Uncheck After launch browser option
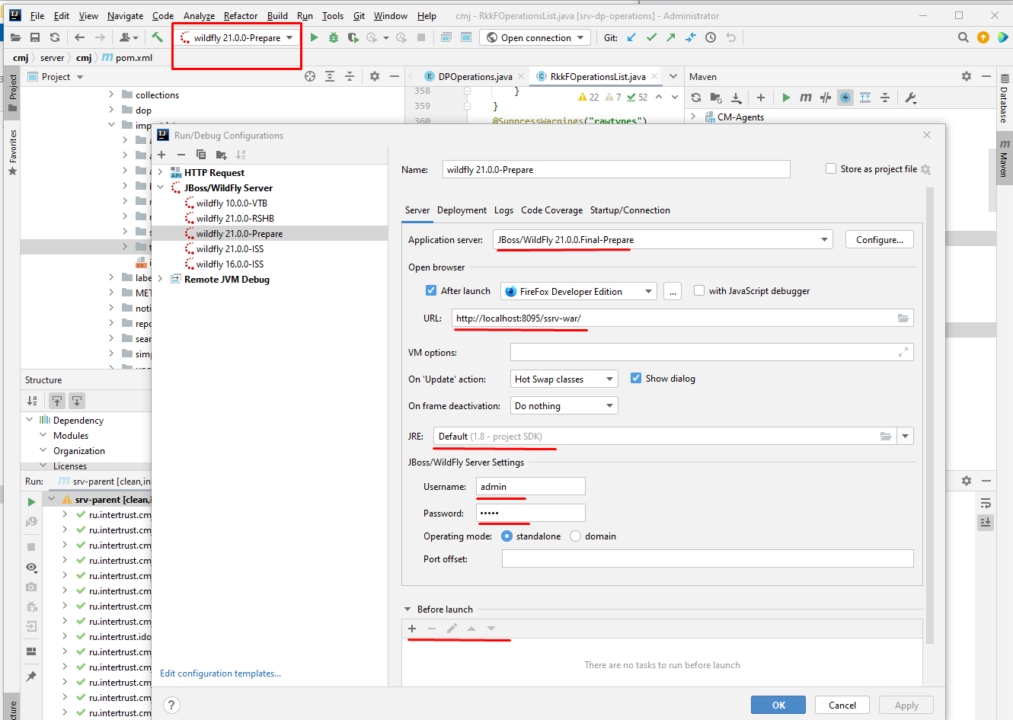The width and height of the screenshot is (1013, 720). pos(431,290)
